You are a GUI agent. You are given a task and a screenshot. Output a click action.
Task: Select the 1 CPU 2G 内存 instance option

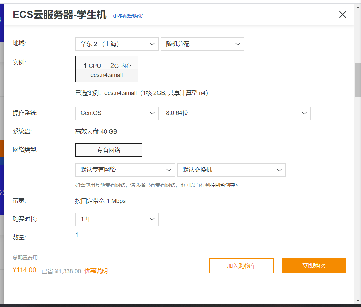pos(107,69)
